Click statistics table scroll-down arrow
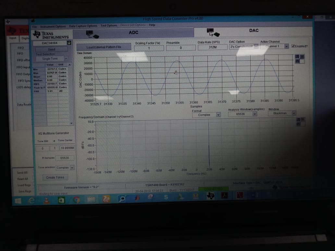The width and height of the screenshot is (335, 251). pos(71,123)
